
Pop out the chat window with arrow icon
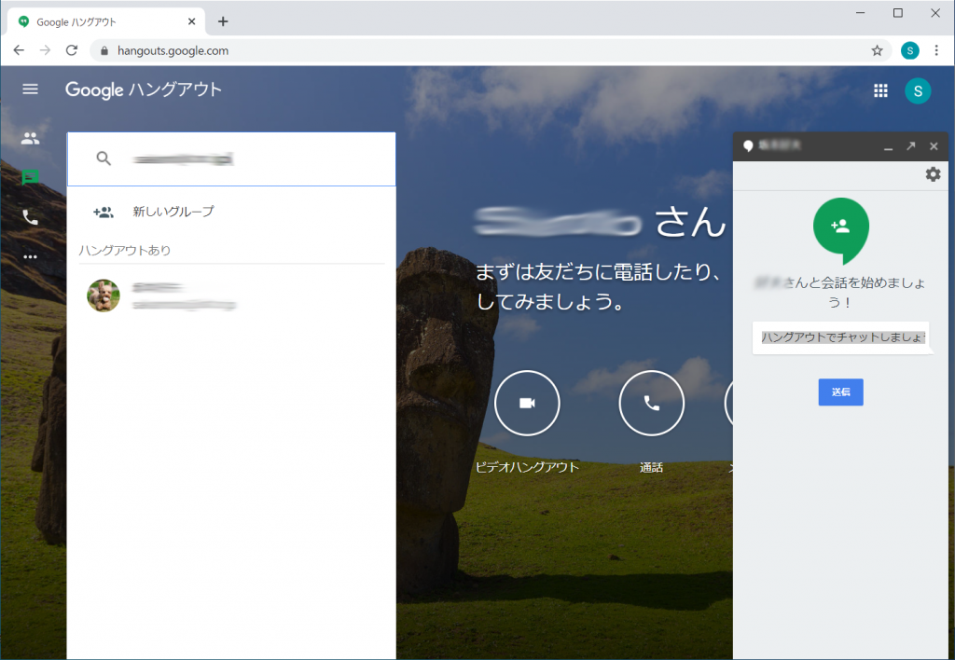point(910,146)
